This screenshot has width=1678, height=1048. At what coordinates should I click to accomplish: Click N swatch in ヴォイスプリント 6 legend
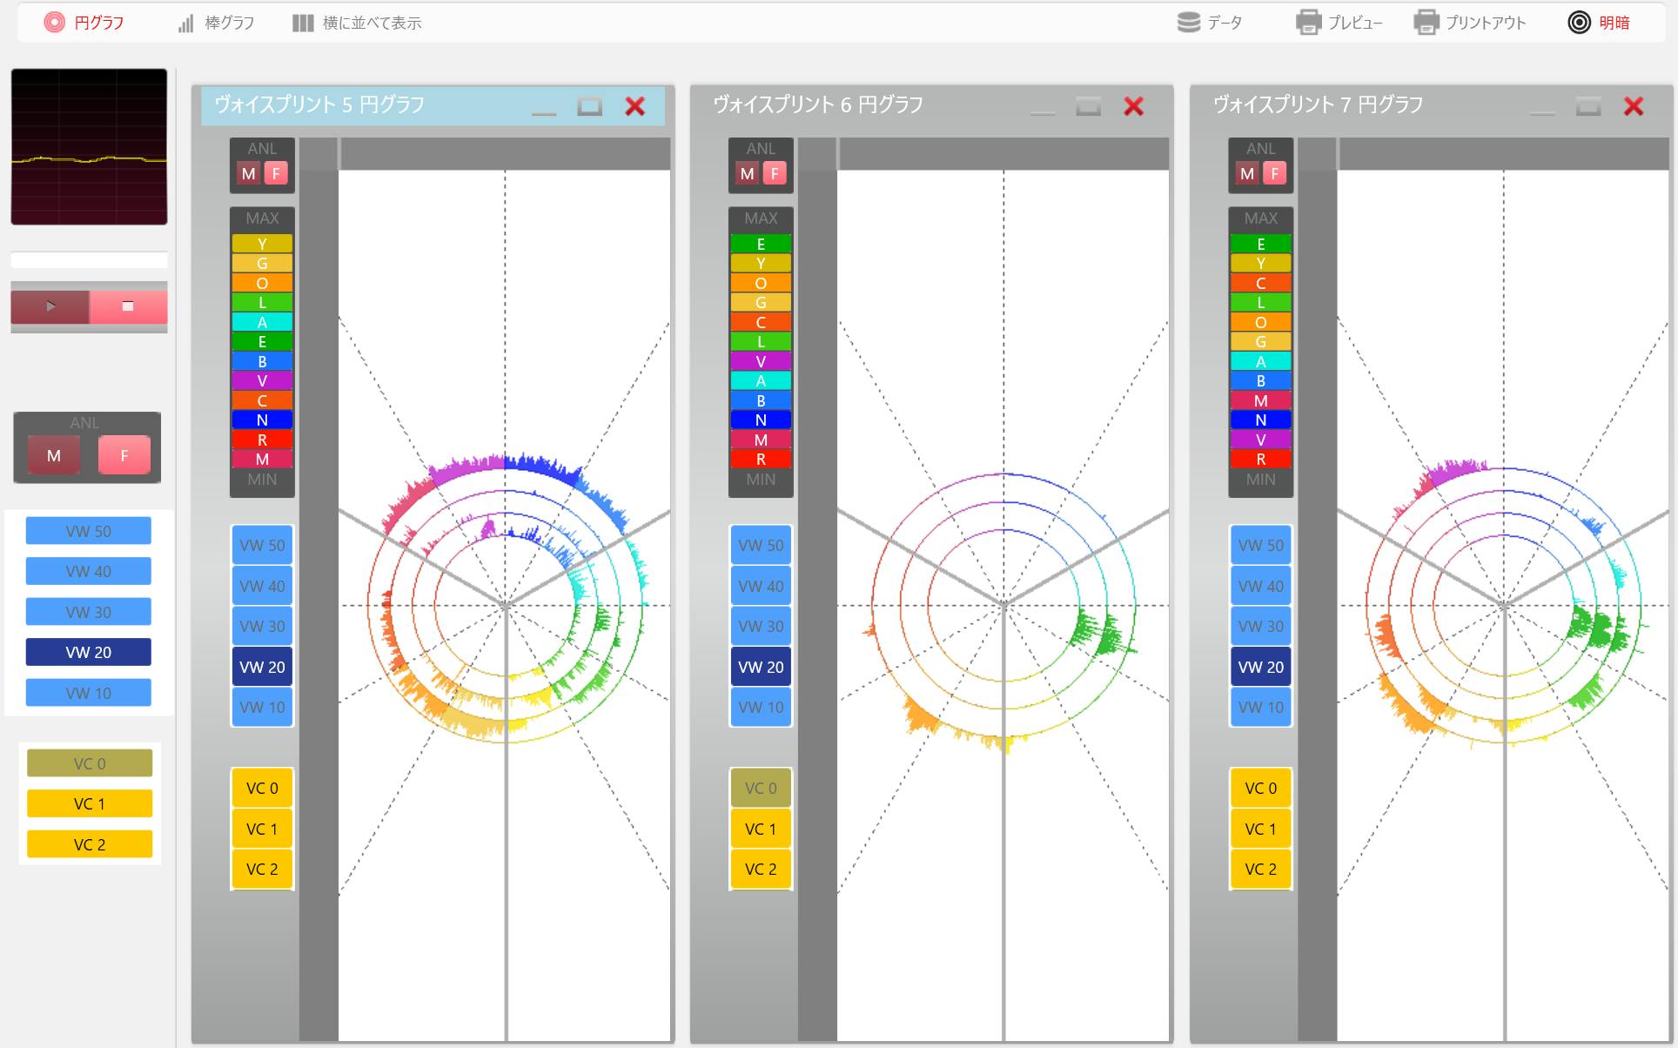[761, 420]
